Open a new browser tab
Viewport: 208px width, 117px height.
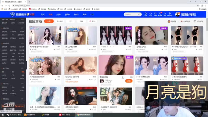[29, 2]
